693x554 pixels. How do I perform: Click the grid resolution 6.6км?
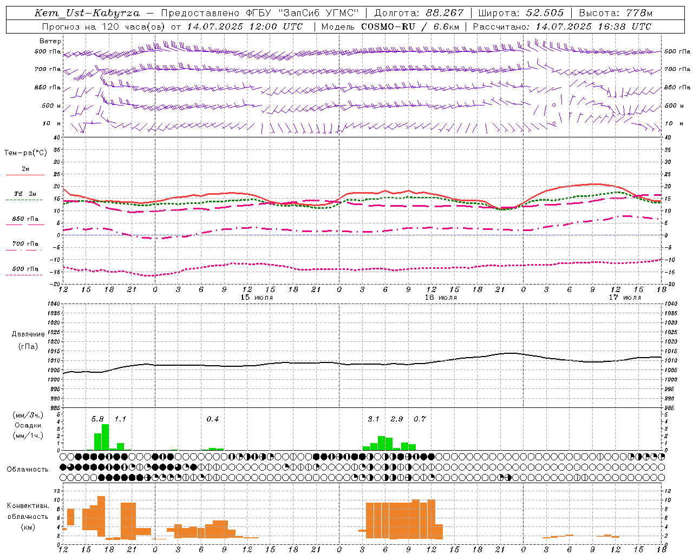tap(447, 27)
